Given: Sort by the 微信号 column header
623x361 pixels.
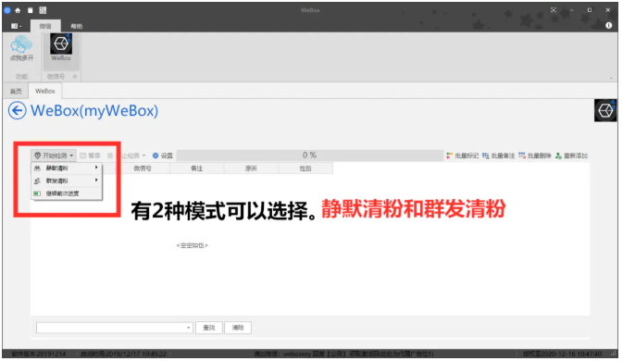Looking at the screenshot, I should (x=143, y=168).
